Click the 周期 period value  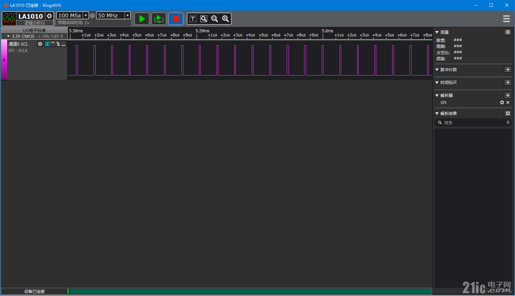[x=458, y=46]
